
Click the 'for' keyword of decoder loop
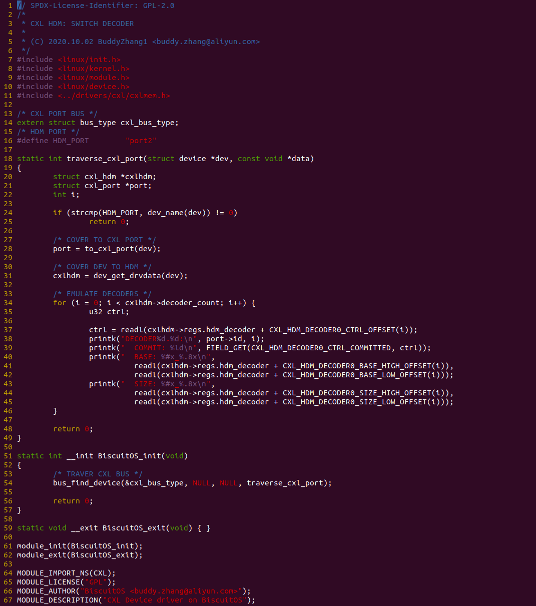coord(60,303)
